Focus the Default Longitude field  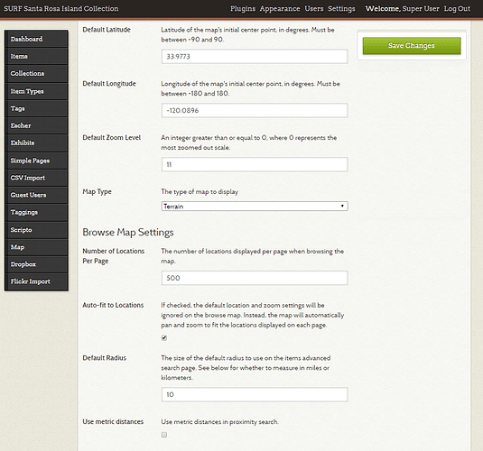coord(255,111)
